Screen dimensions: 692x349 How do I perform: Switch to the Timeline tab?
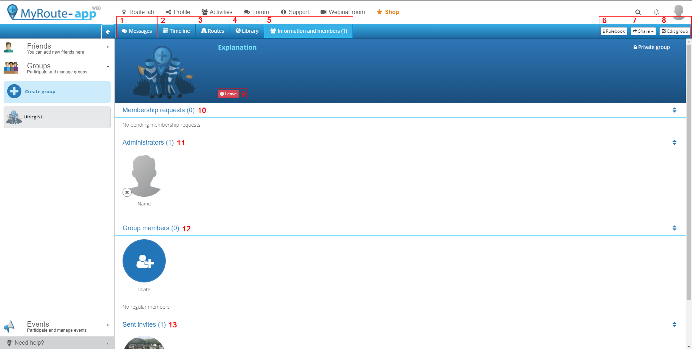(177, 31)
